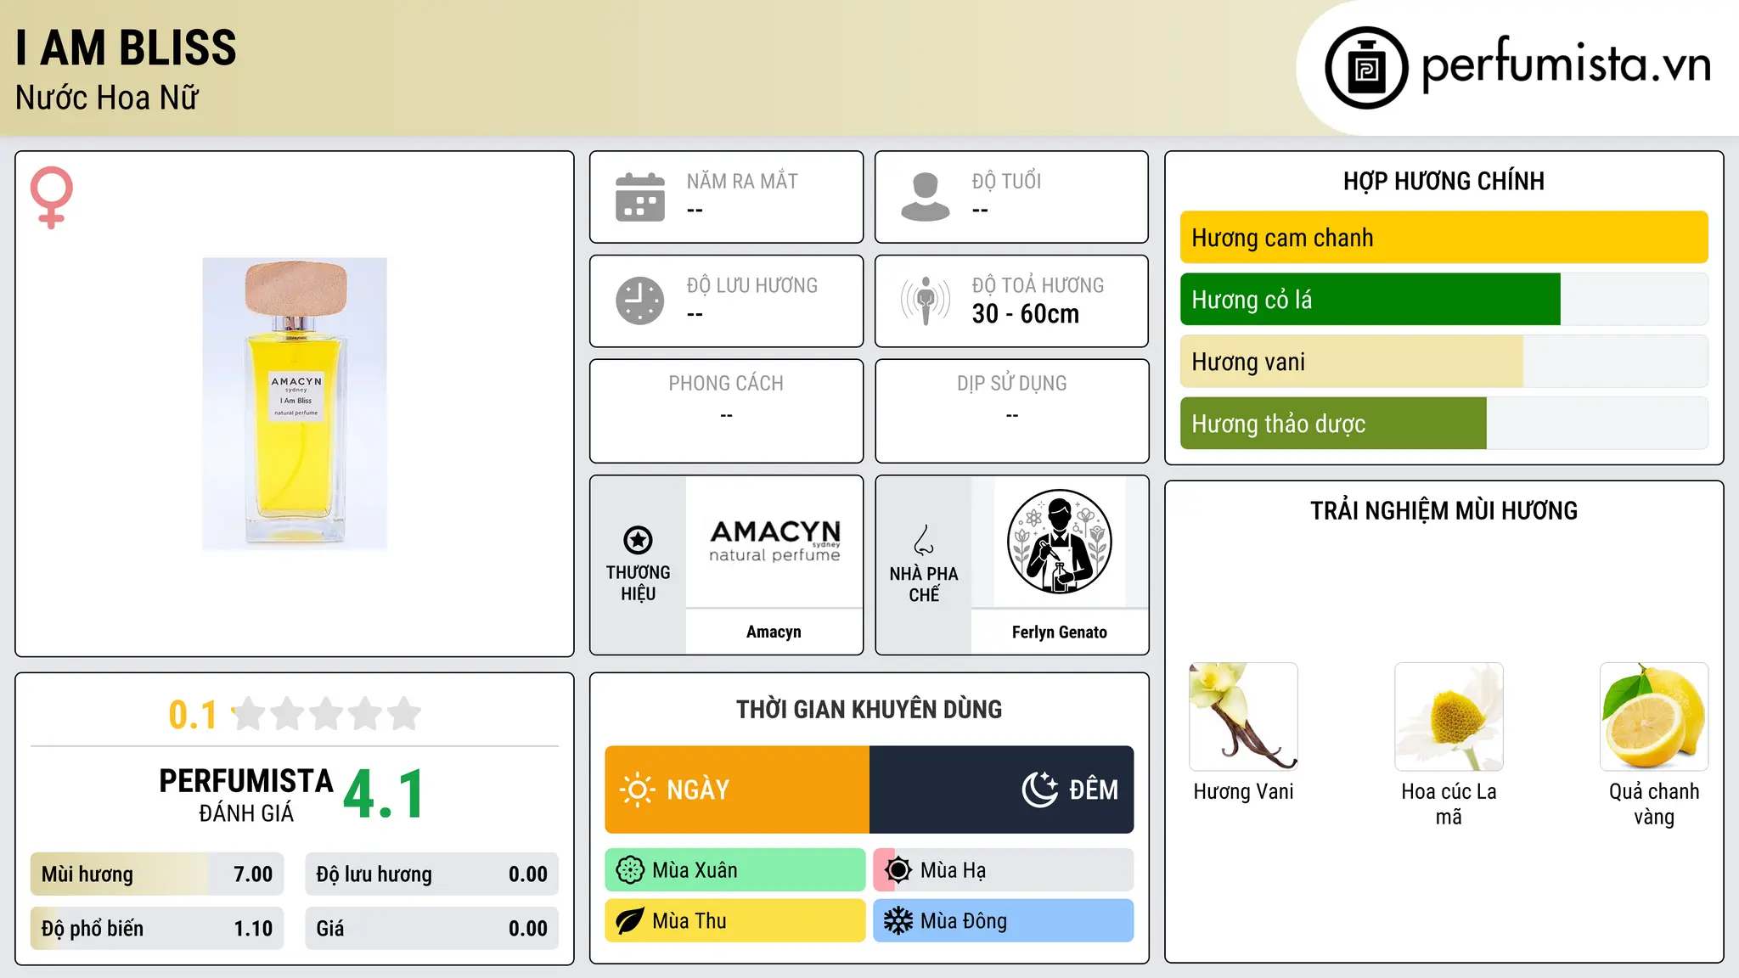Click the Perfumista đánh giá label
Viewport: 1739px width, 978px height.
(x=246, y=795)
